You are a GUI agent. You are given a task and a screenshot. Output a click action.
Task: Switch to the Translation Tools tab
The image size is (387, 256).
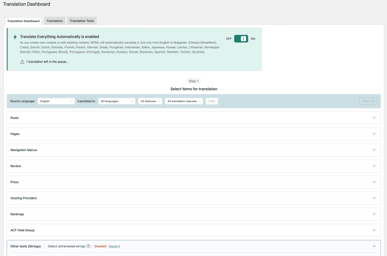click(x=82, y=21)
